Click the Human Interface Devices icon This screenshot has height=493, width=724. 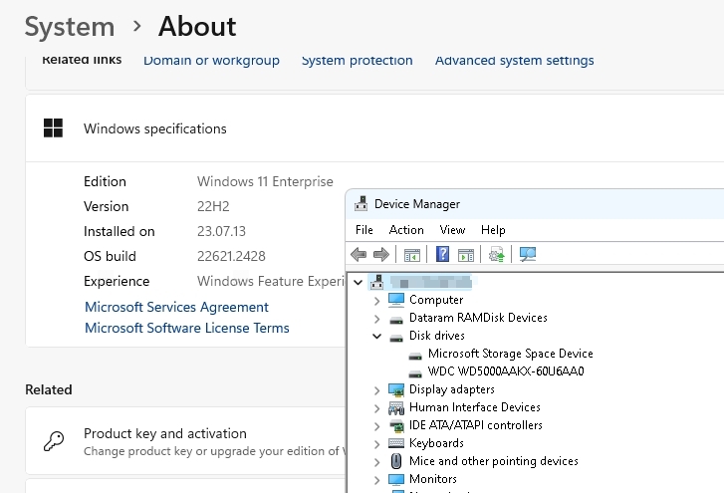[x=396, y=408]
